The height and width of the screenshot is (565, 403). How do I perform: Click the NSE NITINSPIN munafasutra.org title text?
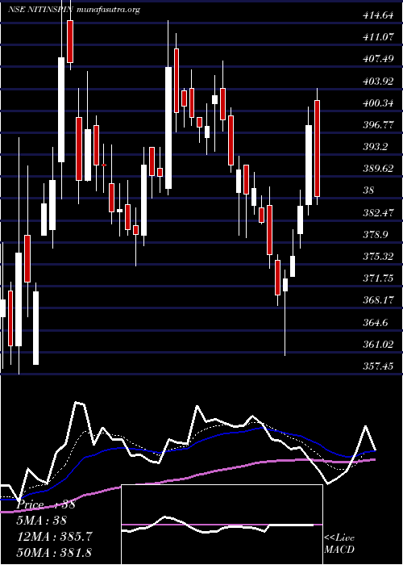(74, 10)
